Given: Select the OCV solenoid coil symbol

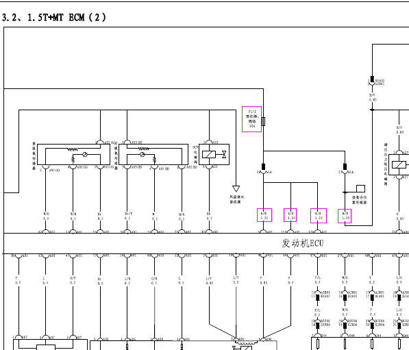Looking at the screenshot, I should tap(209, 155).
